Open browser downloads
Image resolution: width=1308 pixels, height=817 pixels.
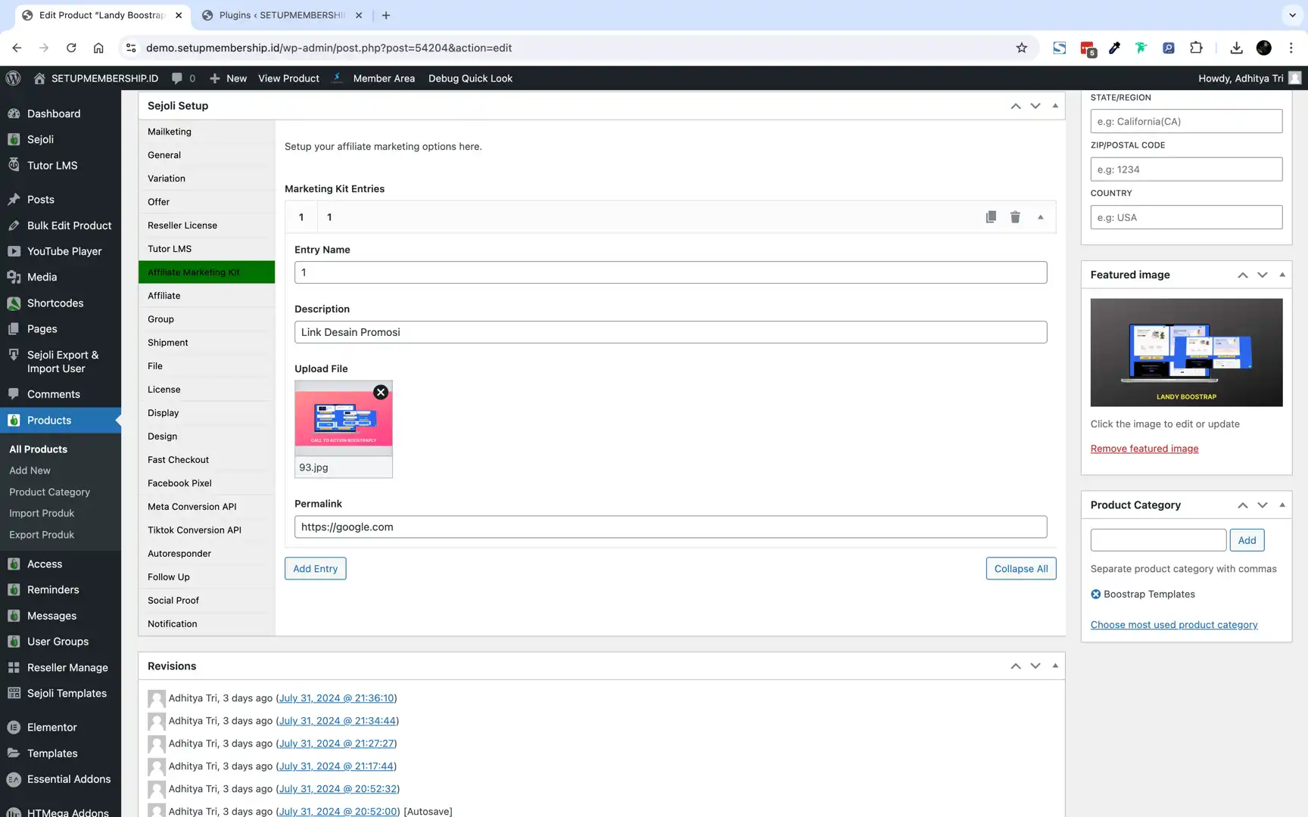pos(1236,47)
